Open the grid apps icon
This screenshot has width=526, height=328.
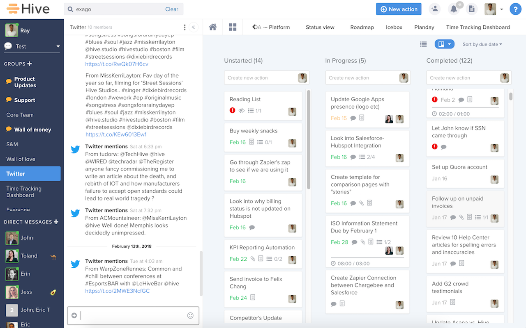(x=233, y=27)
